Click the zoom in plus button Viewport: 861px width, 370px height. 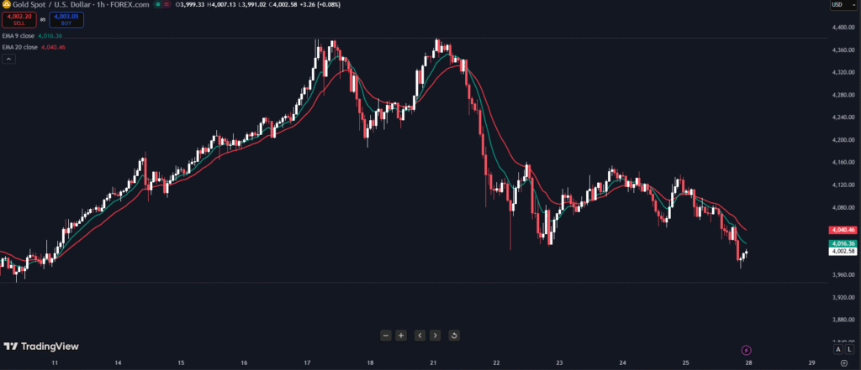tap(401, 336)
